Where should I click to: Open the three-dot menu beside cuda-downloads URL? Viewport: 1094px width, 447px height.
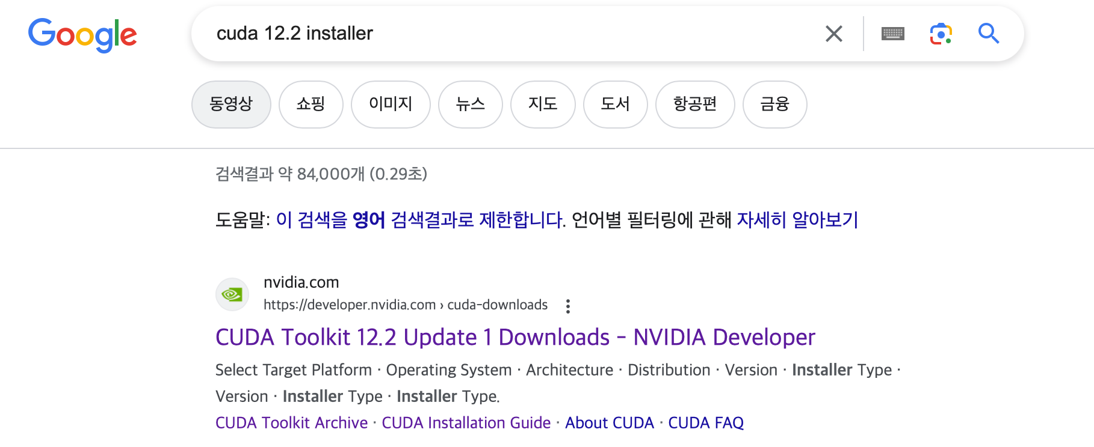[568, 306]
